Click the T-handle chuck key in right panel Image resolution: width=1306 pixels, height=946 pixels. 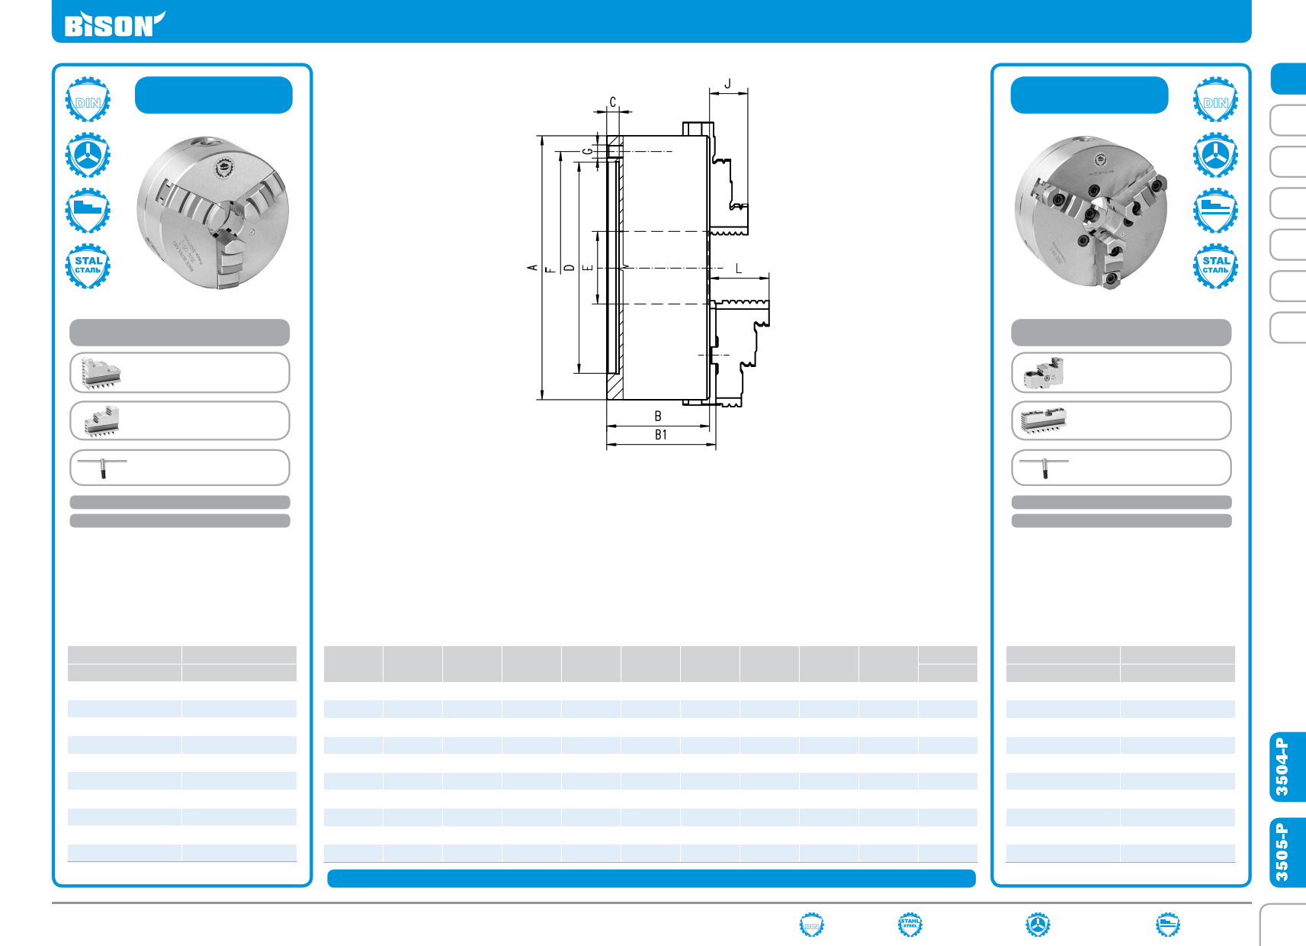coord(1044,468)
